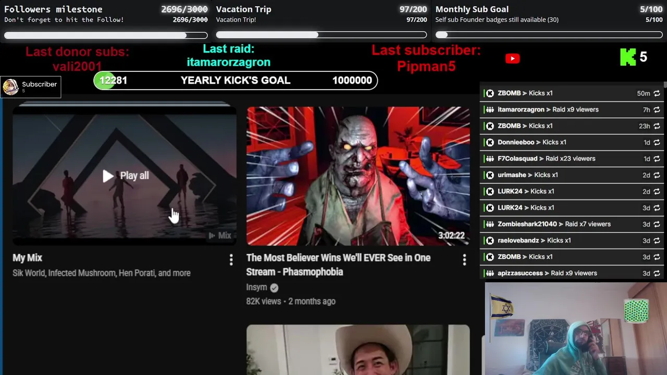Click the red YouTube logo icon

(x=512, y=58)
